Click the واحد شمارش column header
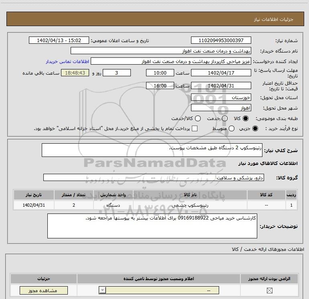 (x=113, y=195)
